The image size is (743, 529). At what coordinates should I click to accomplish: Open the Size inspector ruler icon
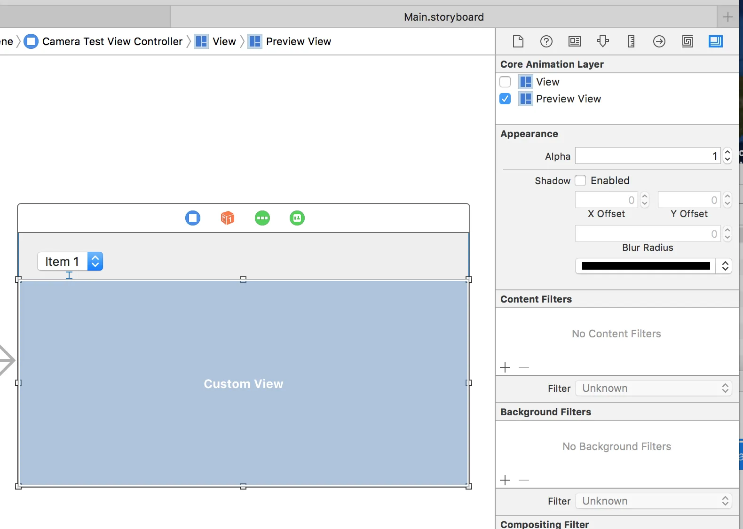pos(631,41)
